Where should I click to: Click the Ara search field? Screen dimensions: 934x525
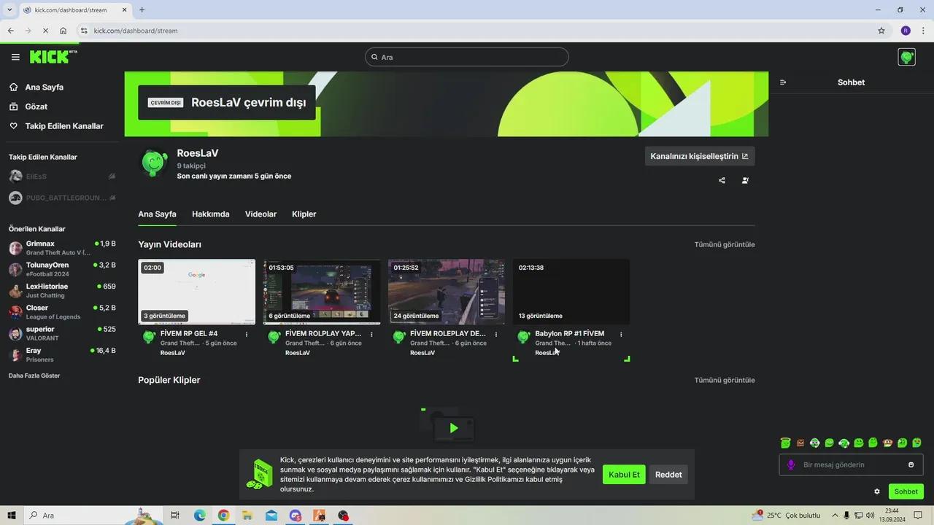(467, 57)
